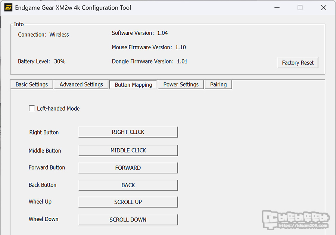Open the Advanced Settings tab
Viewport: 336px width, 235px height.
pyautogui.click(x=81, y=84)
